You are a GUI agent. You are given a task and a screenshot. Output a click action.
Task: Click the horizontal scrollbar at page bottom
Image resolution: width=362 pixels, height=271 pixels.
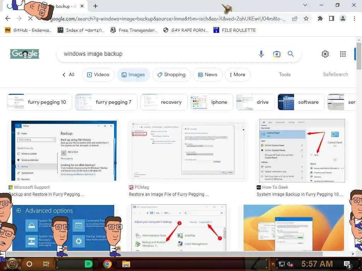(164, 254)
